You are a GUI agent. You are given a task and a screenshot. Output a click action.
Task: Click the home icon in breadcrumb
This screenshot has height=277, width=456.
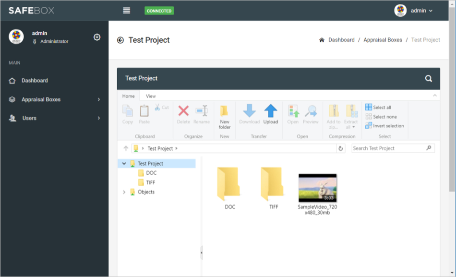point(322,40)
